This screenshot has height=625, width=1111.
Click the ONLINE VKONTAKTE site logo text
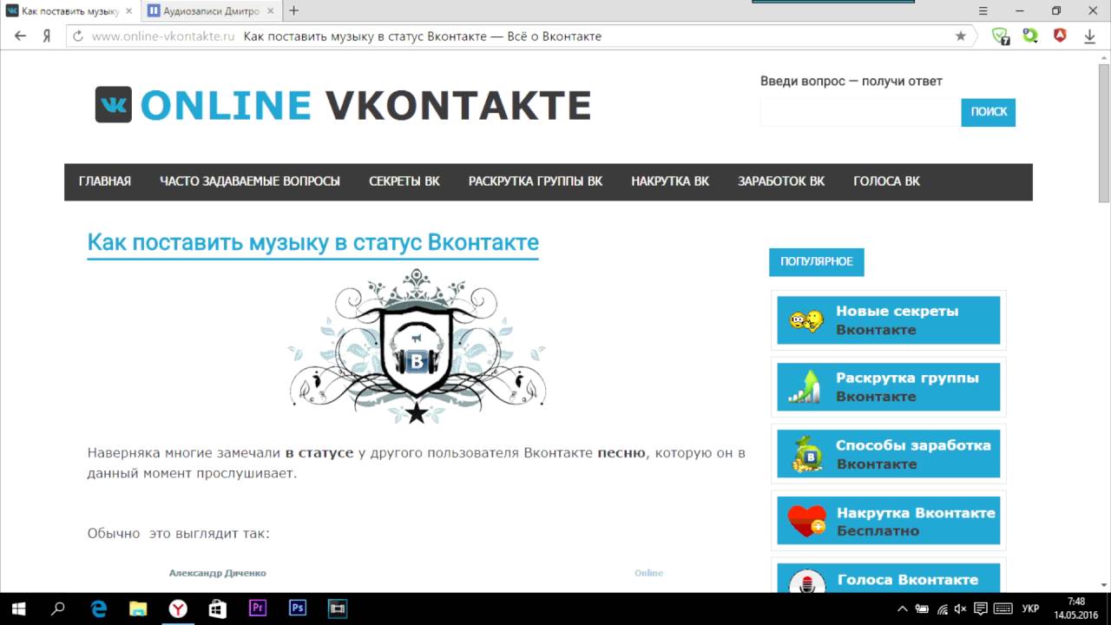tap(365, 105)
